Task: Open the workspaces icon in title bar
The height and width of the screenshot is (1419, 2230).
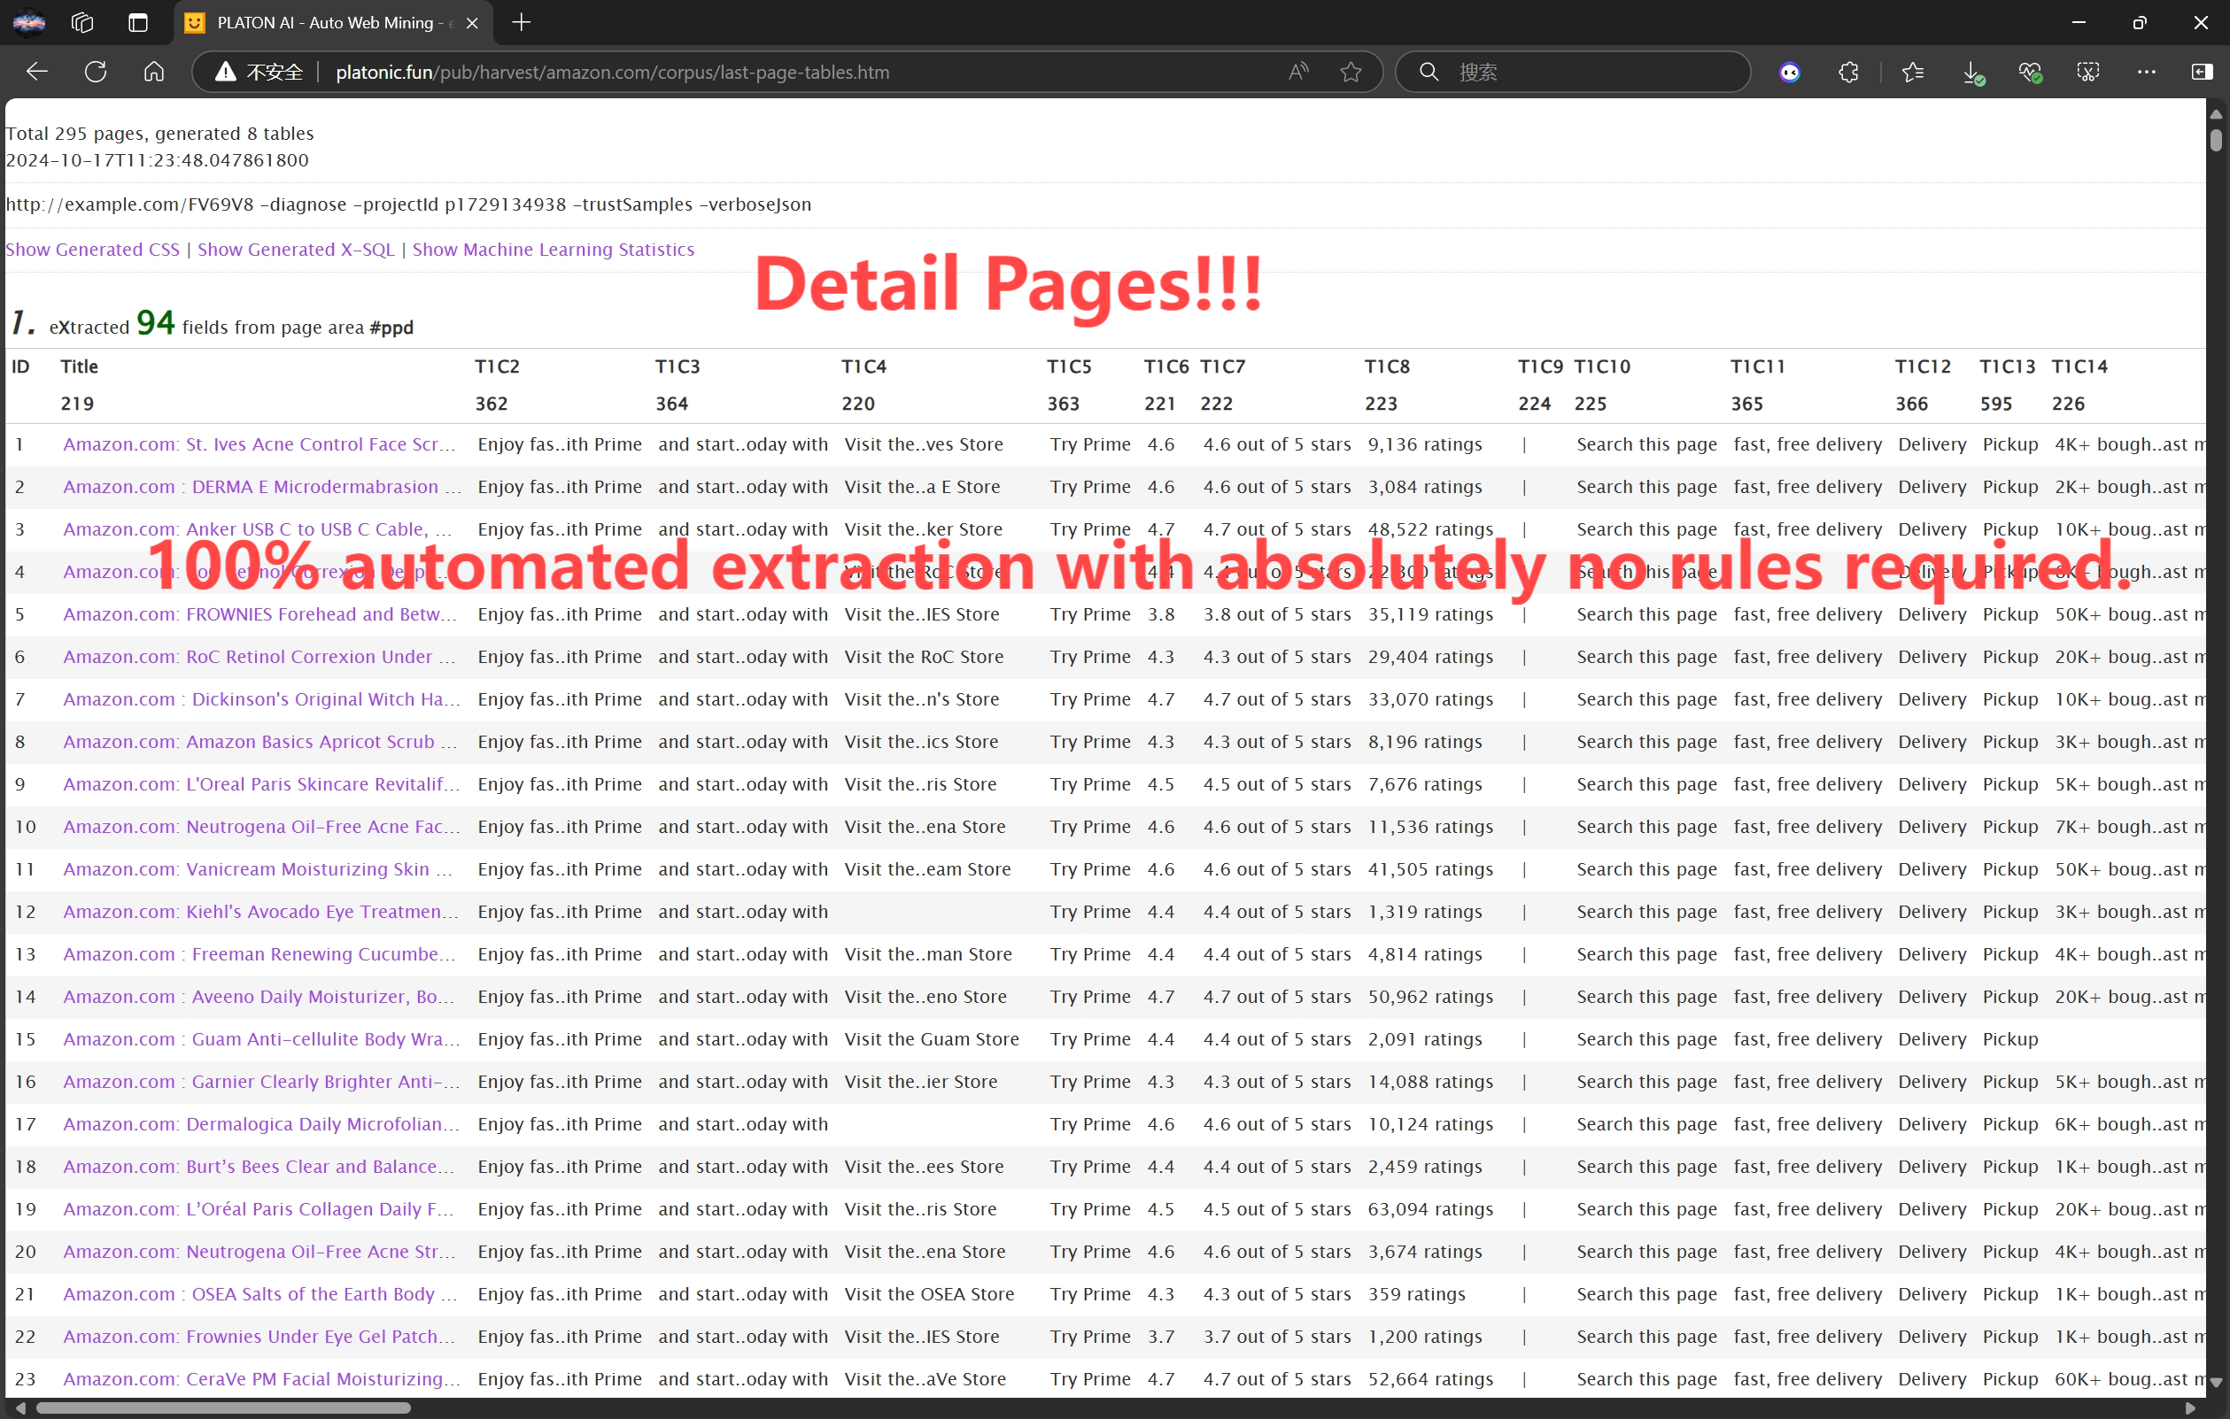Action: pyautogui.click(x=82, y=22)
